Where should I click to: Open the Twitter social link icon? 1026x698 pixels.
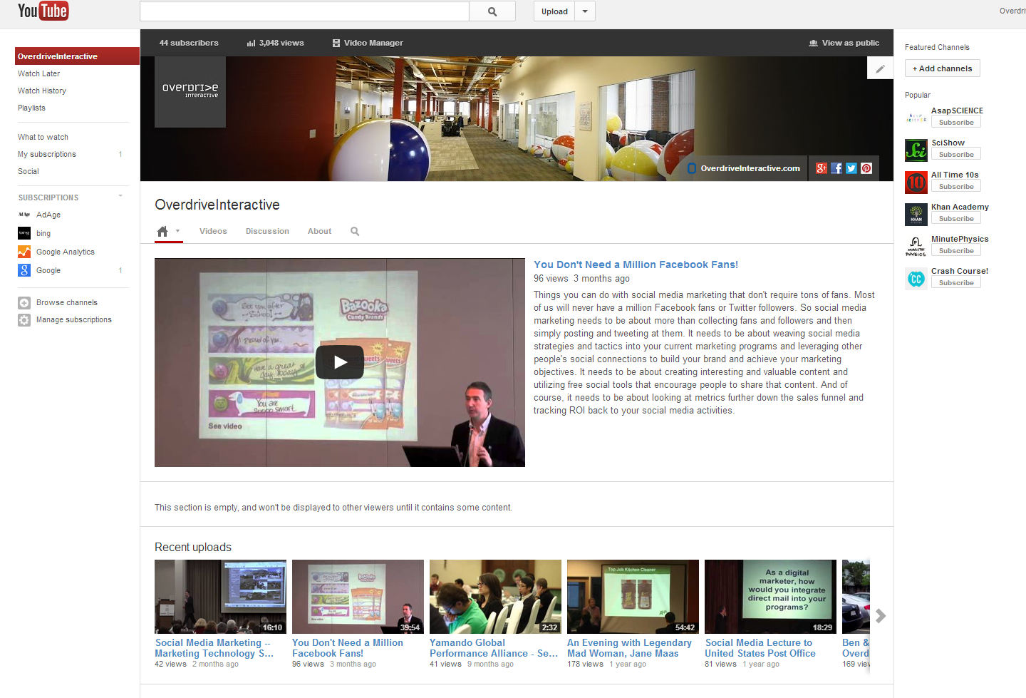(851, 168)
